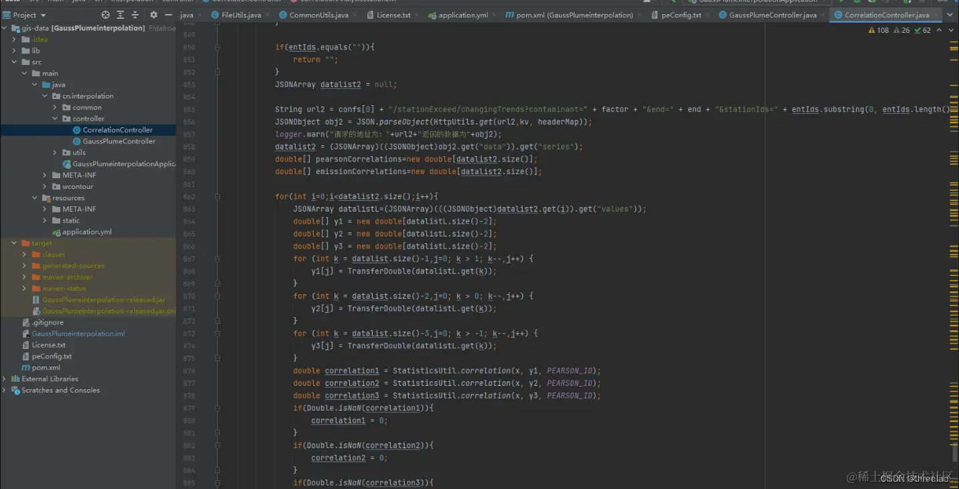Open Project panel settings gear
The height and width of the screenshot is (489, 959).
click(x=154, y=15)
